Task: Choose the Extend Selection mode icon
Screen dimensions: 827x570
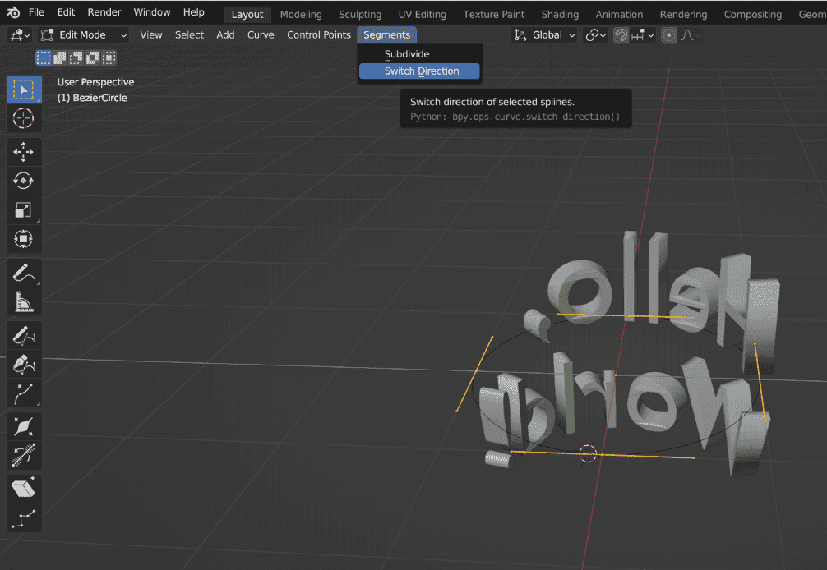Action: tap(59, 57)
